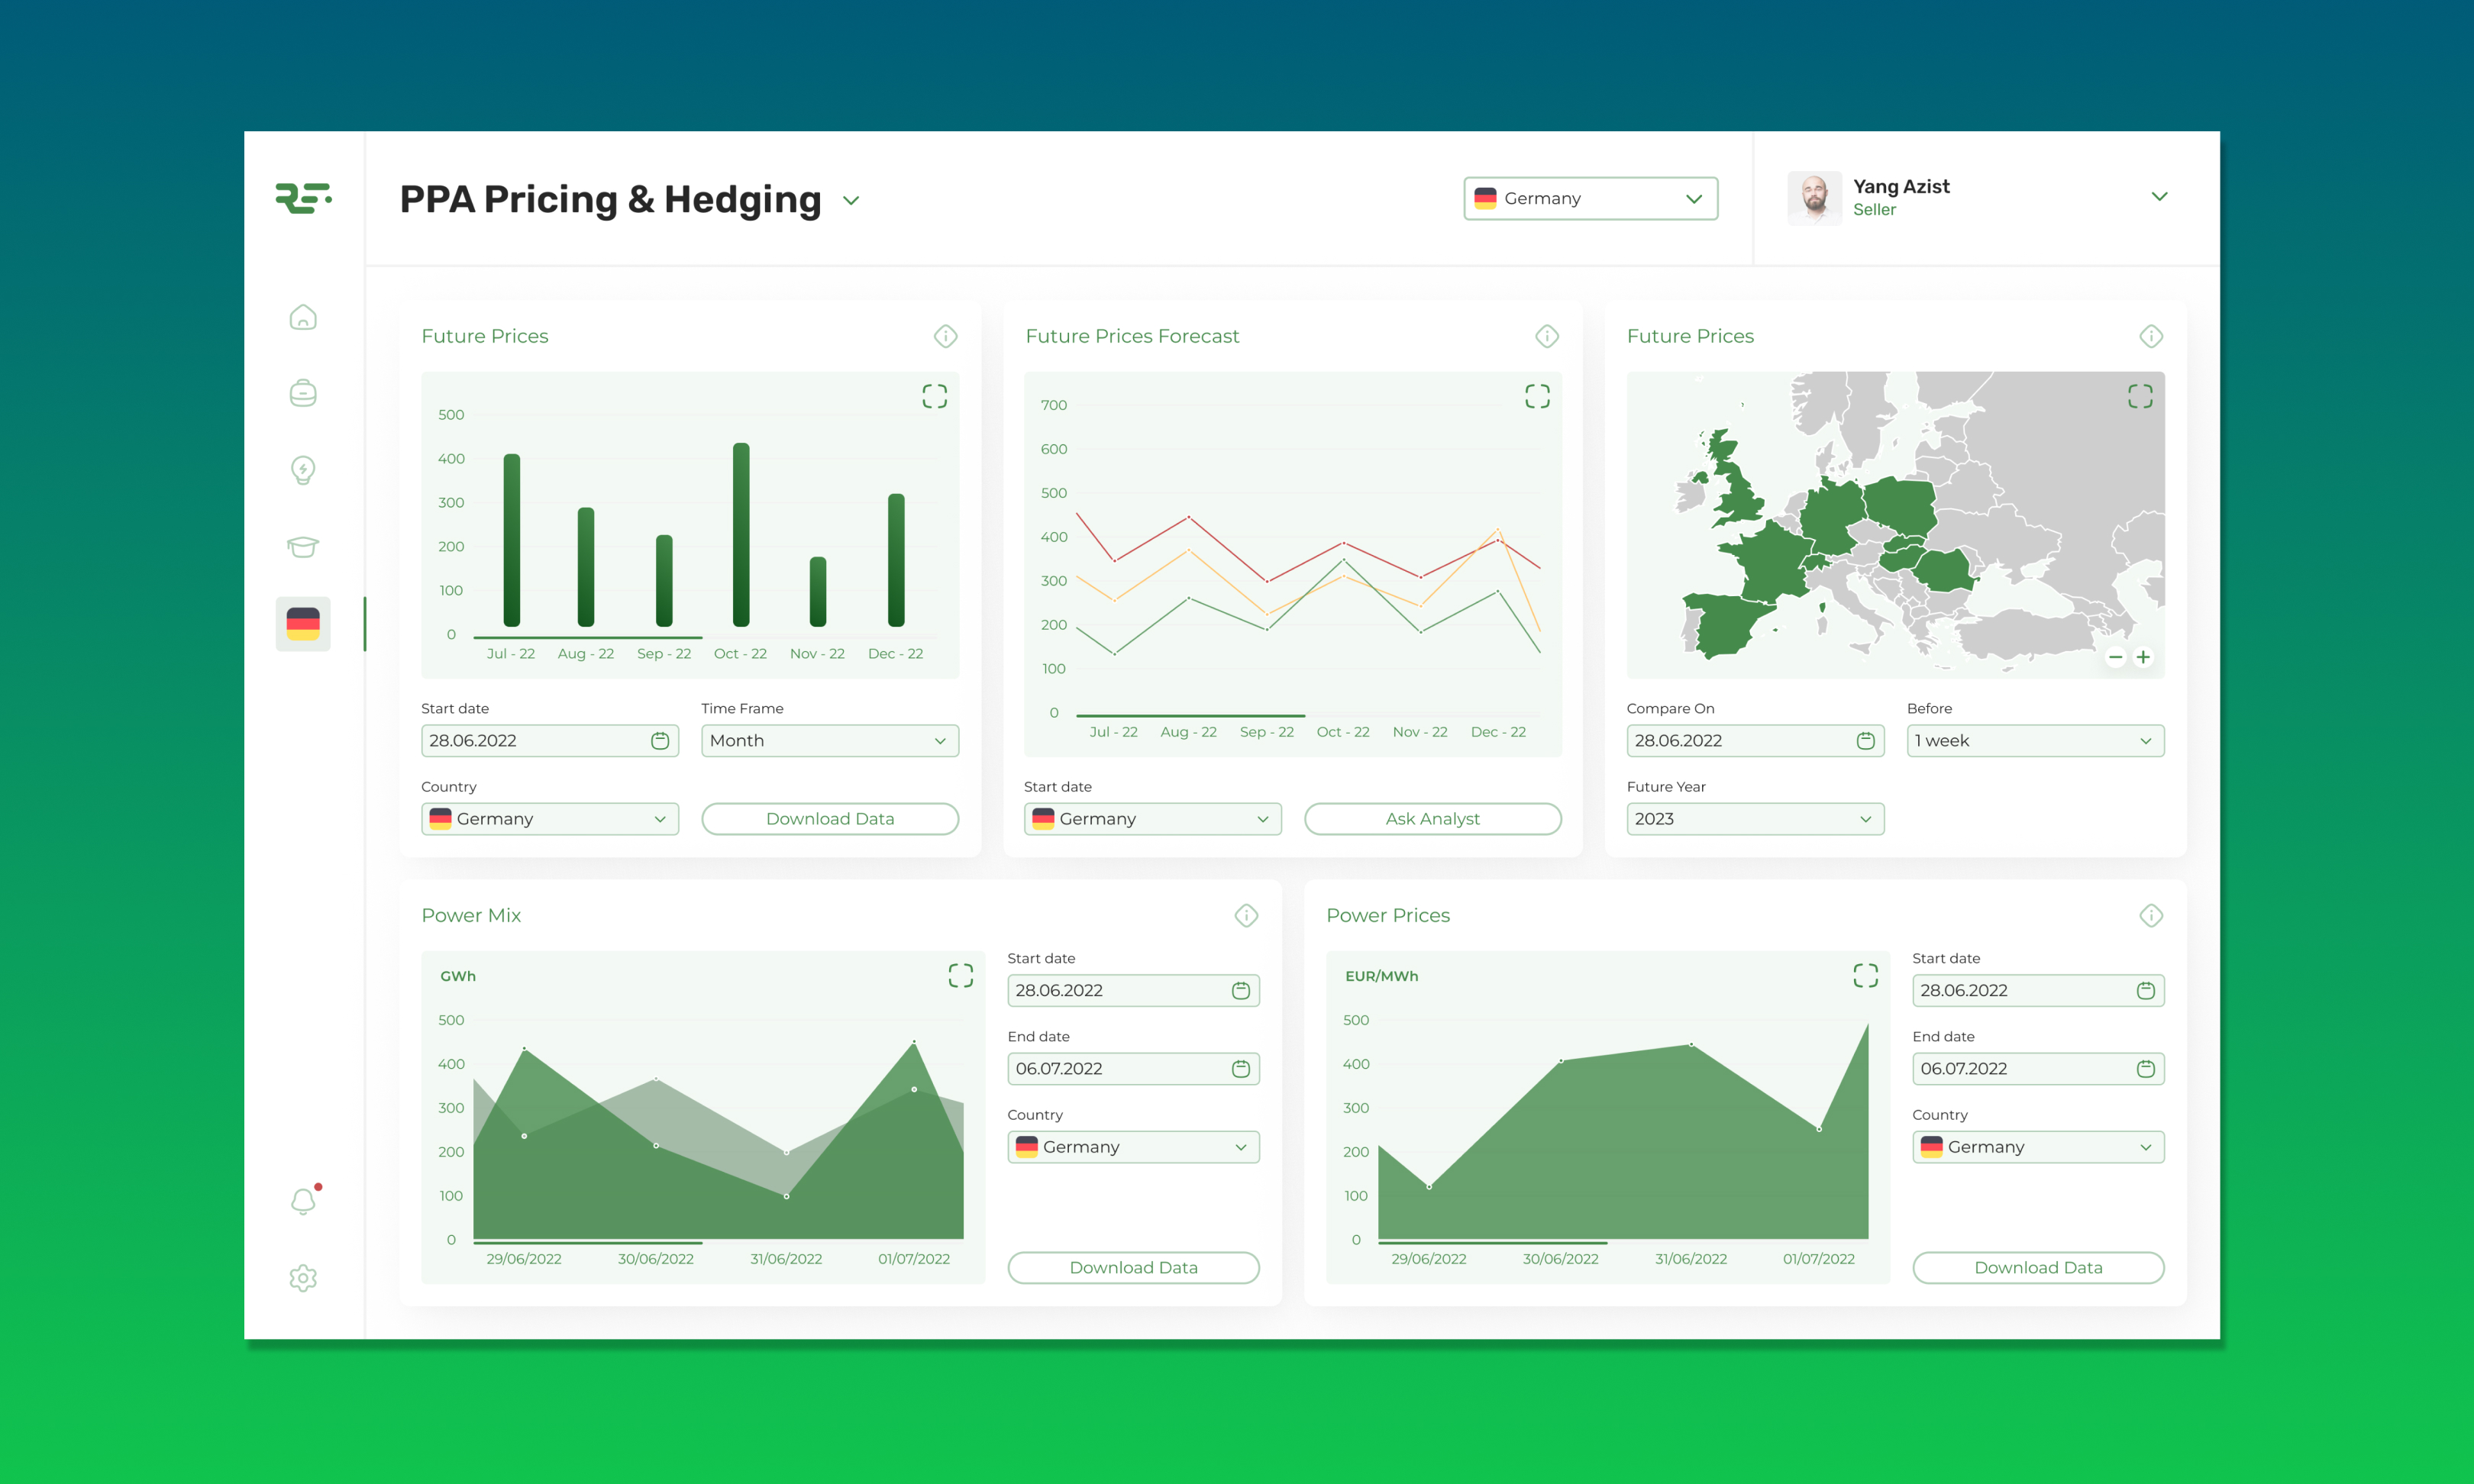2474x1484 pixels.
Task: Focus the Future Prices Start date field
Action: click(550, 741)
